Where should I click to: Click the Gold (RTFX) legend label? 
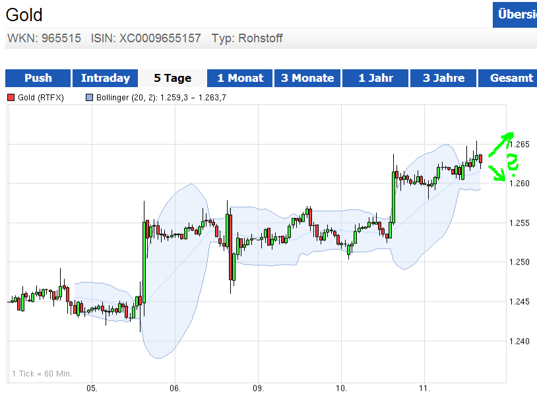[41, 98]
